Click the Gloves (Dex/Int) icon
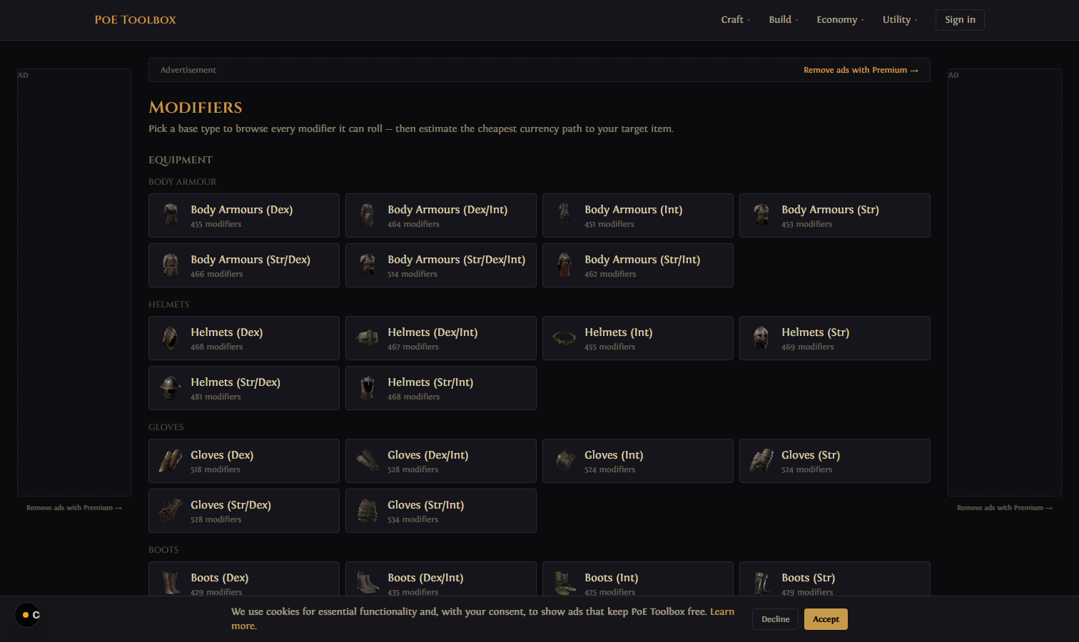 pos(368,461)
